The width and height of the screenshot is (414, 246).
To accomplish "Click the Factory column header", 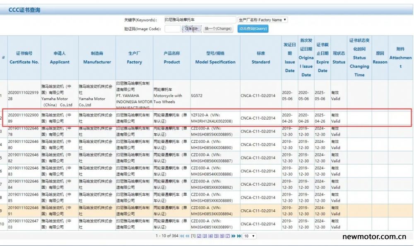I will (135, 58).
